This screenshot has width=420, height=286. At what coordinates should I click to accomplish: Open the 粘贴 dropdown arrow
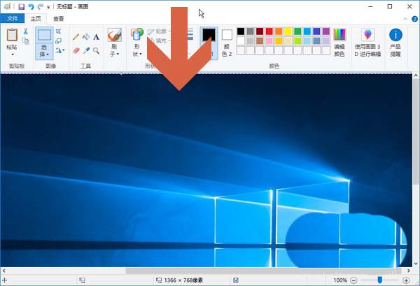point(13,55)
